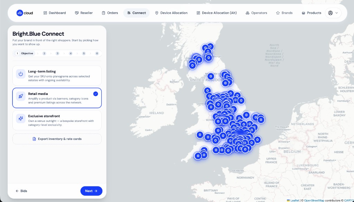This screenshot has width=354, height=202.
Task: Click the 'Own a venue outright' description
Action: pos(61,123)
